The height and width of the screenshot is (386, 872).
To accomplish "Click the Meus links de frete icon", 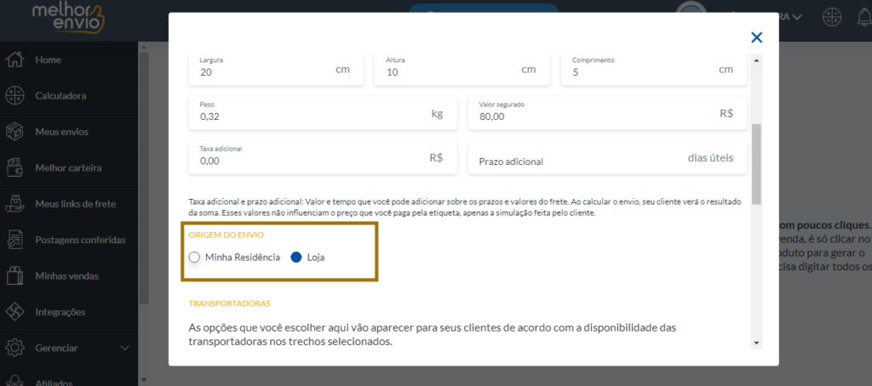I will [x=14, y=204].
